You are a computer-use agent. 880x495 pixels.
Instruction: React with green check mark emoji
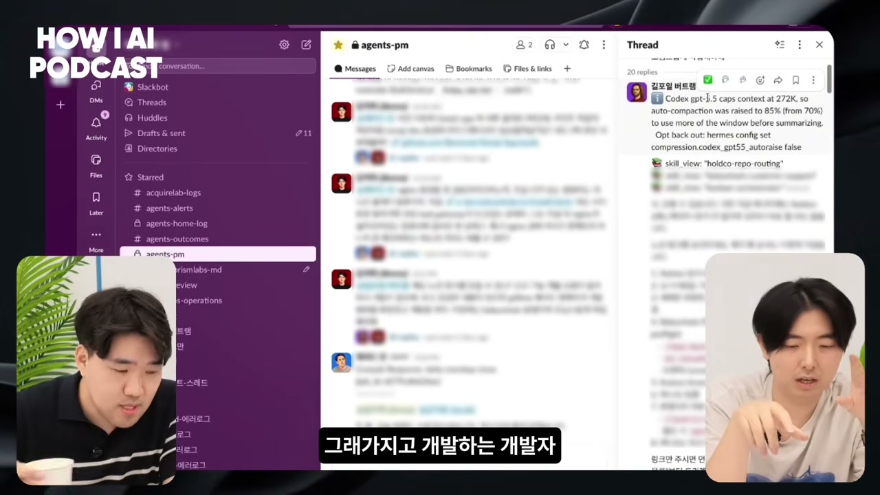tap(707, 80)
